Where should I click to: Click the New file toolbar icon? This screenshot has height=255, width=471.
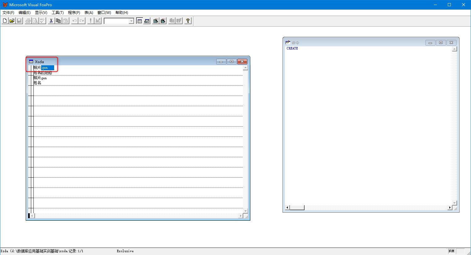tap(5, 21)
